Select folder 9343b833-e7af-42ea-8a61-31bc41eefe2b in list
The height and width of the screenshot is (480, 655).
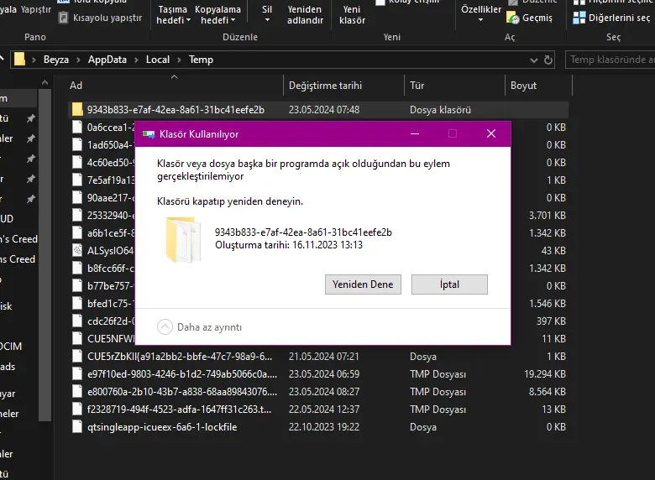pos(317,110)
